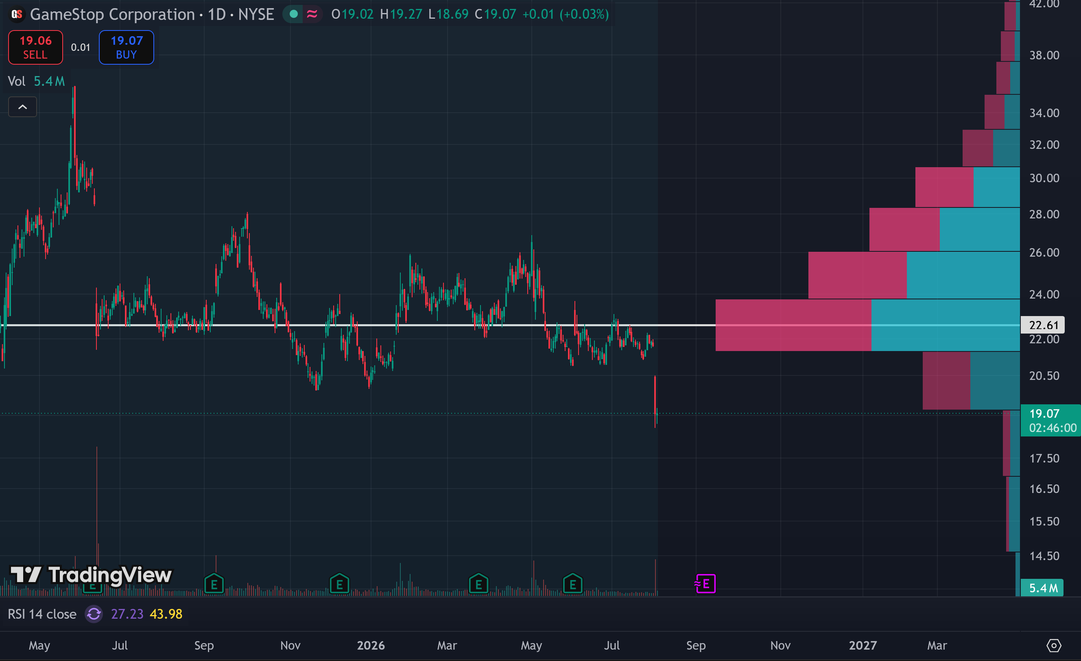
Task: Collapse the indicator legend with the chevron
Action: point(22,107)
